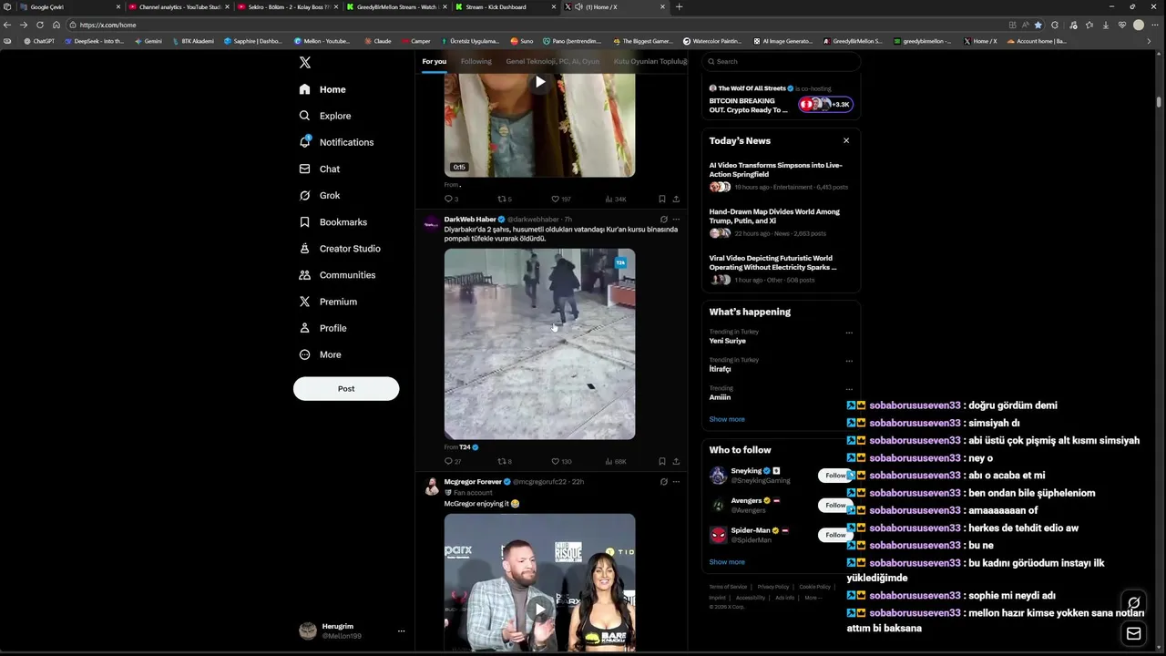Open Herugrim account switcher menu

pos(352,630)
